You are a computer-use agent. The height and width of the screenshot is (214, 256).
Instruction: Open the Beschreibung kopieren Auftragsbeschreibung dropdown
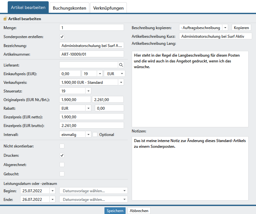point(225,28)
